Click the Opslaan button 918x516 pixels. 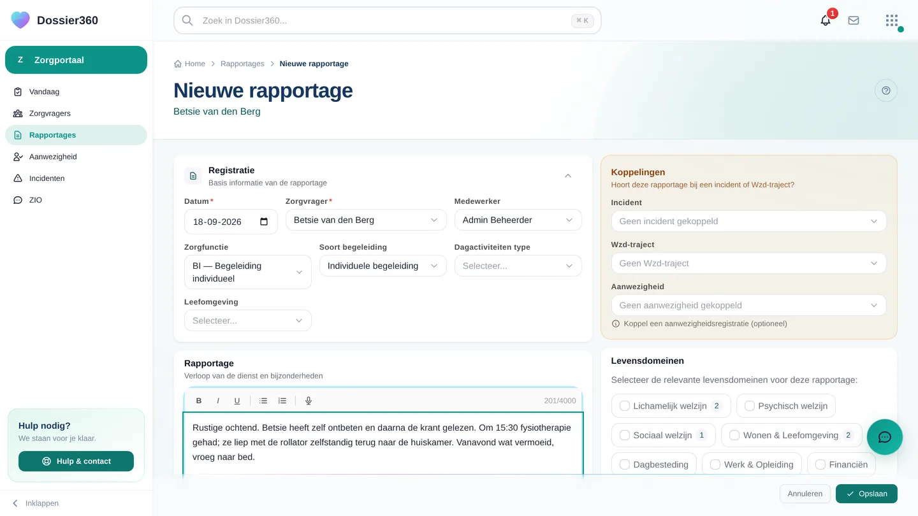point(866,494)
